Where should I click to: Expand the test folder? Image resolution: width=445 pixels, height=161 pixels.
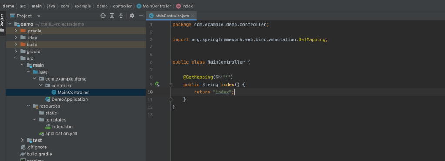(x=22, y=140)
